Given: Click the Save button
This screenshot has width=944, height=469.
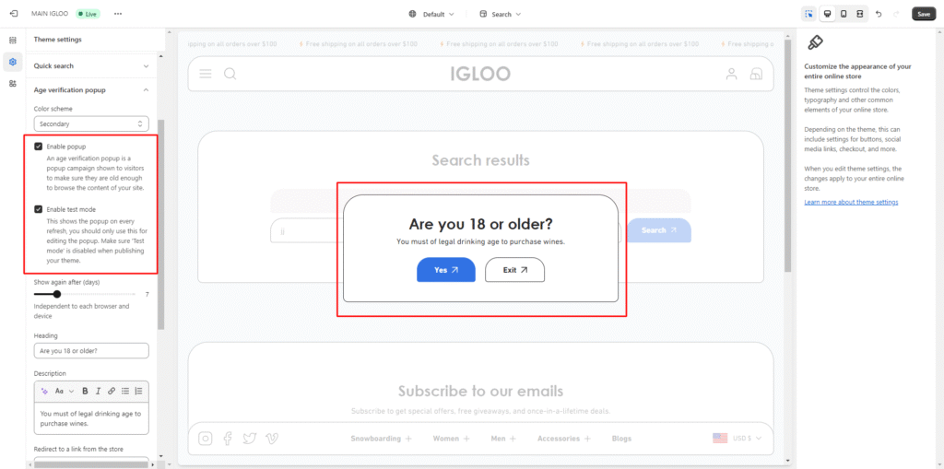Looking at the screenshot, I should pos(923,14).
